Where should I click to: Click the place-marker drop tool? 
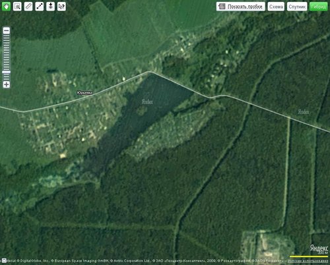(50, 7)
